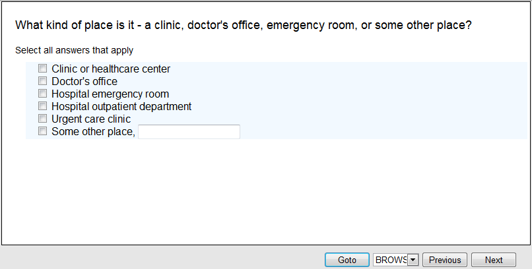Advance with the Next button
This screenshot has width=532, height=269.
coord(494,260)
